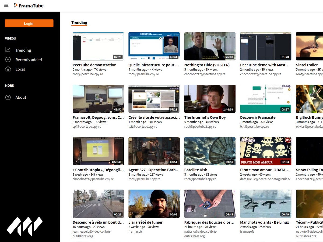Viewport: 323px width, 242px height.
Task: Open the Contributopia presentation thumbnail
Action: [x=98, y=151]
